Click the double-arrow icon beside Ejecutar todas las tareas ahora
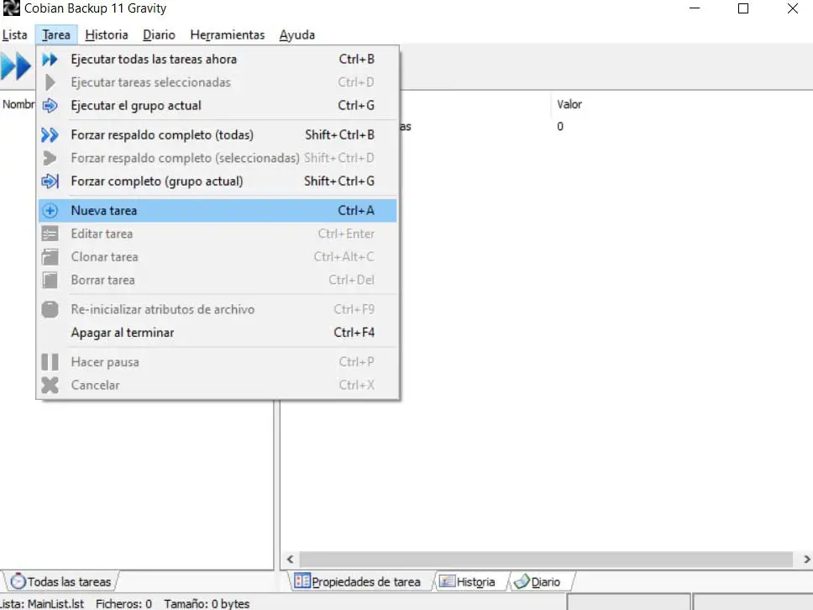The height and width of the screenshot is (610, 813). (50, 60)
